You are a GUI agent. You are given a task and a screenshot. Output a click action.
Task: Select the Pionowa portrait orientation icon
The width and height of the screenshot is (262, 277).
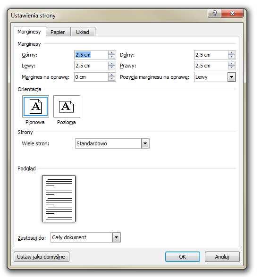coord(35,106)
